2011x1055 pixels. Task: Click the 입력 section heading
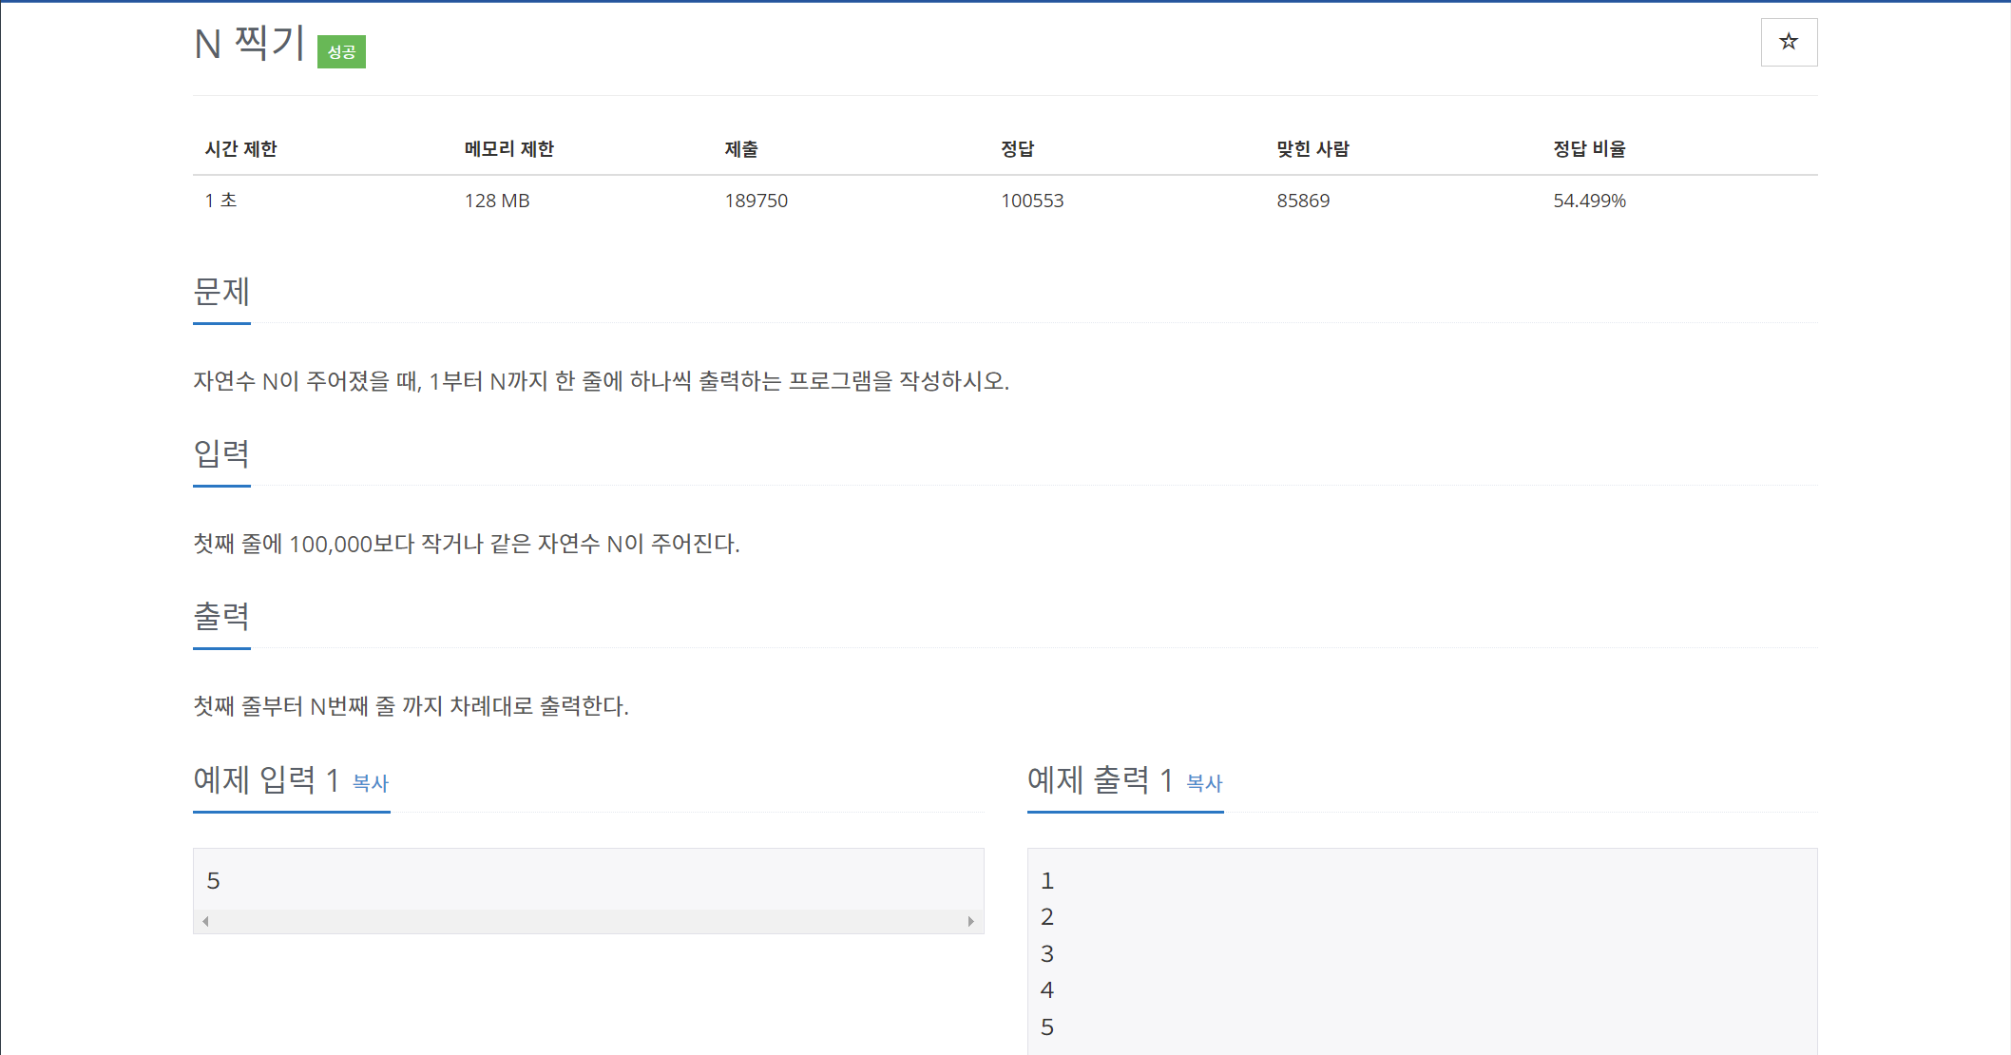(x=221, y=454)
